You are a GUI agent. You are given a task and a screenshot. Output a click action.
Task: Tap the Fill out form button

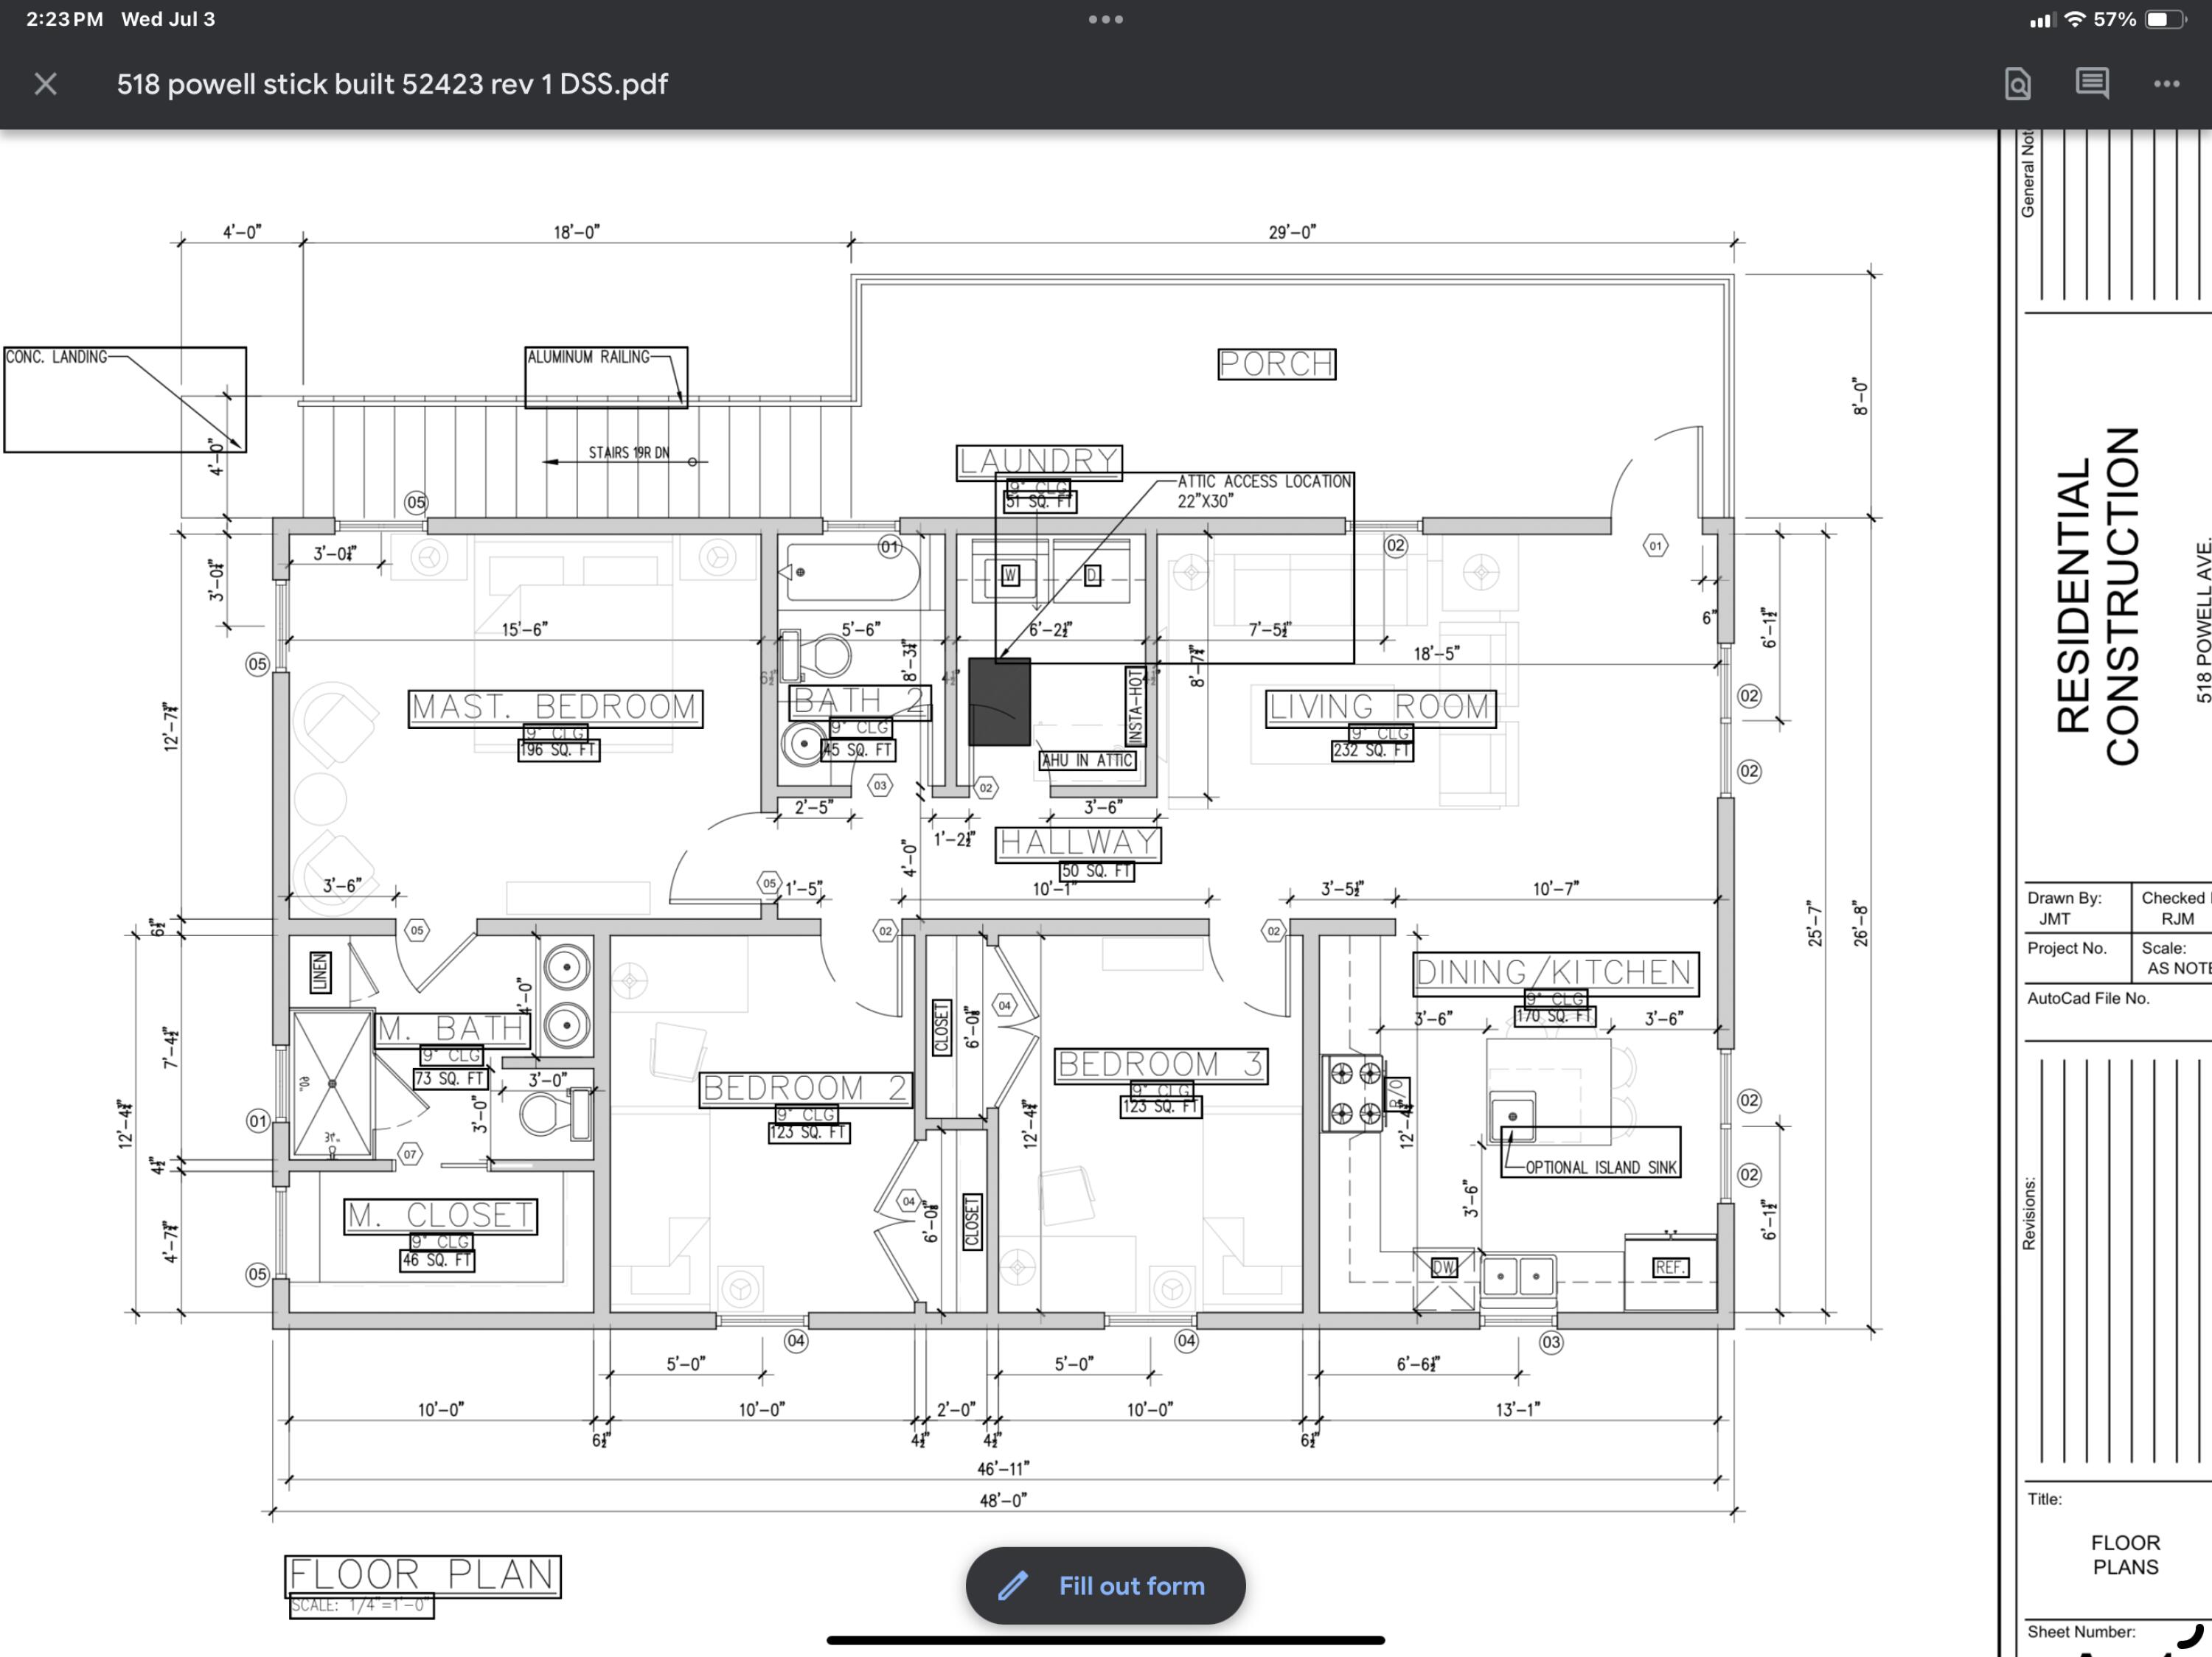pyautogui.click(x=1105, y=1585)
